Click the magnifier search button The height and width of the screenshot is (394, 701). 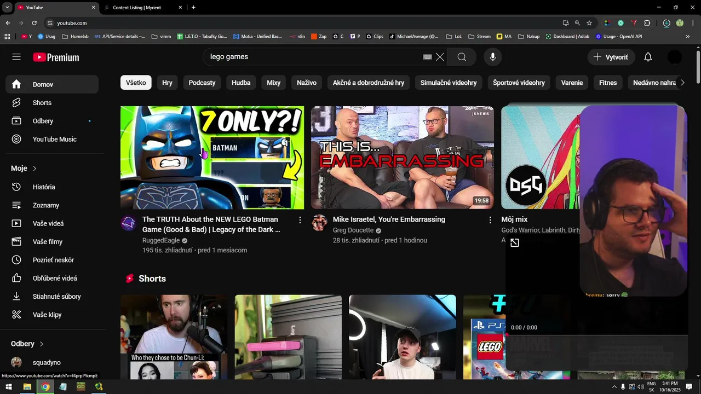[462, 57]
